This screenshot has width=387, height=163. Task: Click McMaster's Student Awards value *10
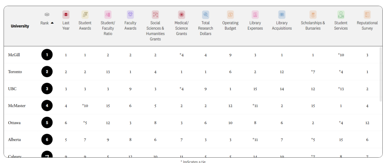point(85,106)
